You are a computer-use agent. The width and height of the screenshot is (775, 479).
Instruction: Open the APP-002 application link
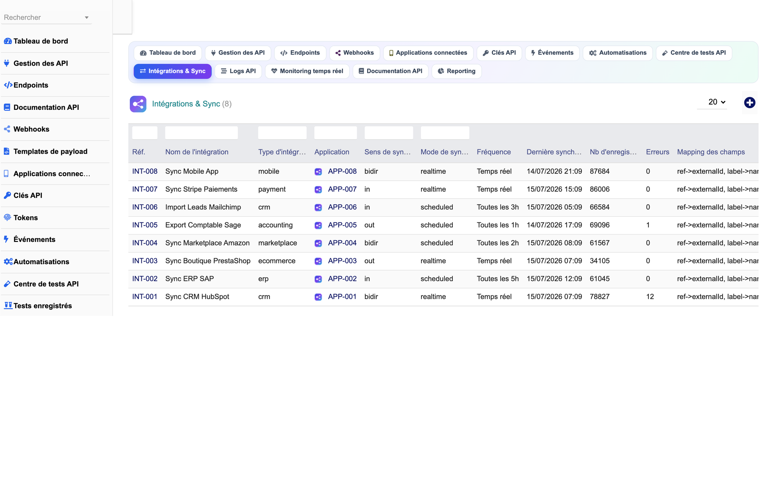click(342, 279)
